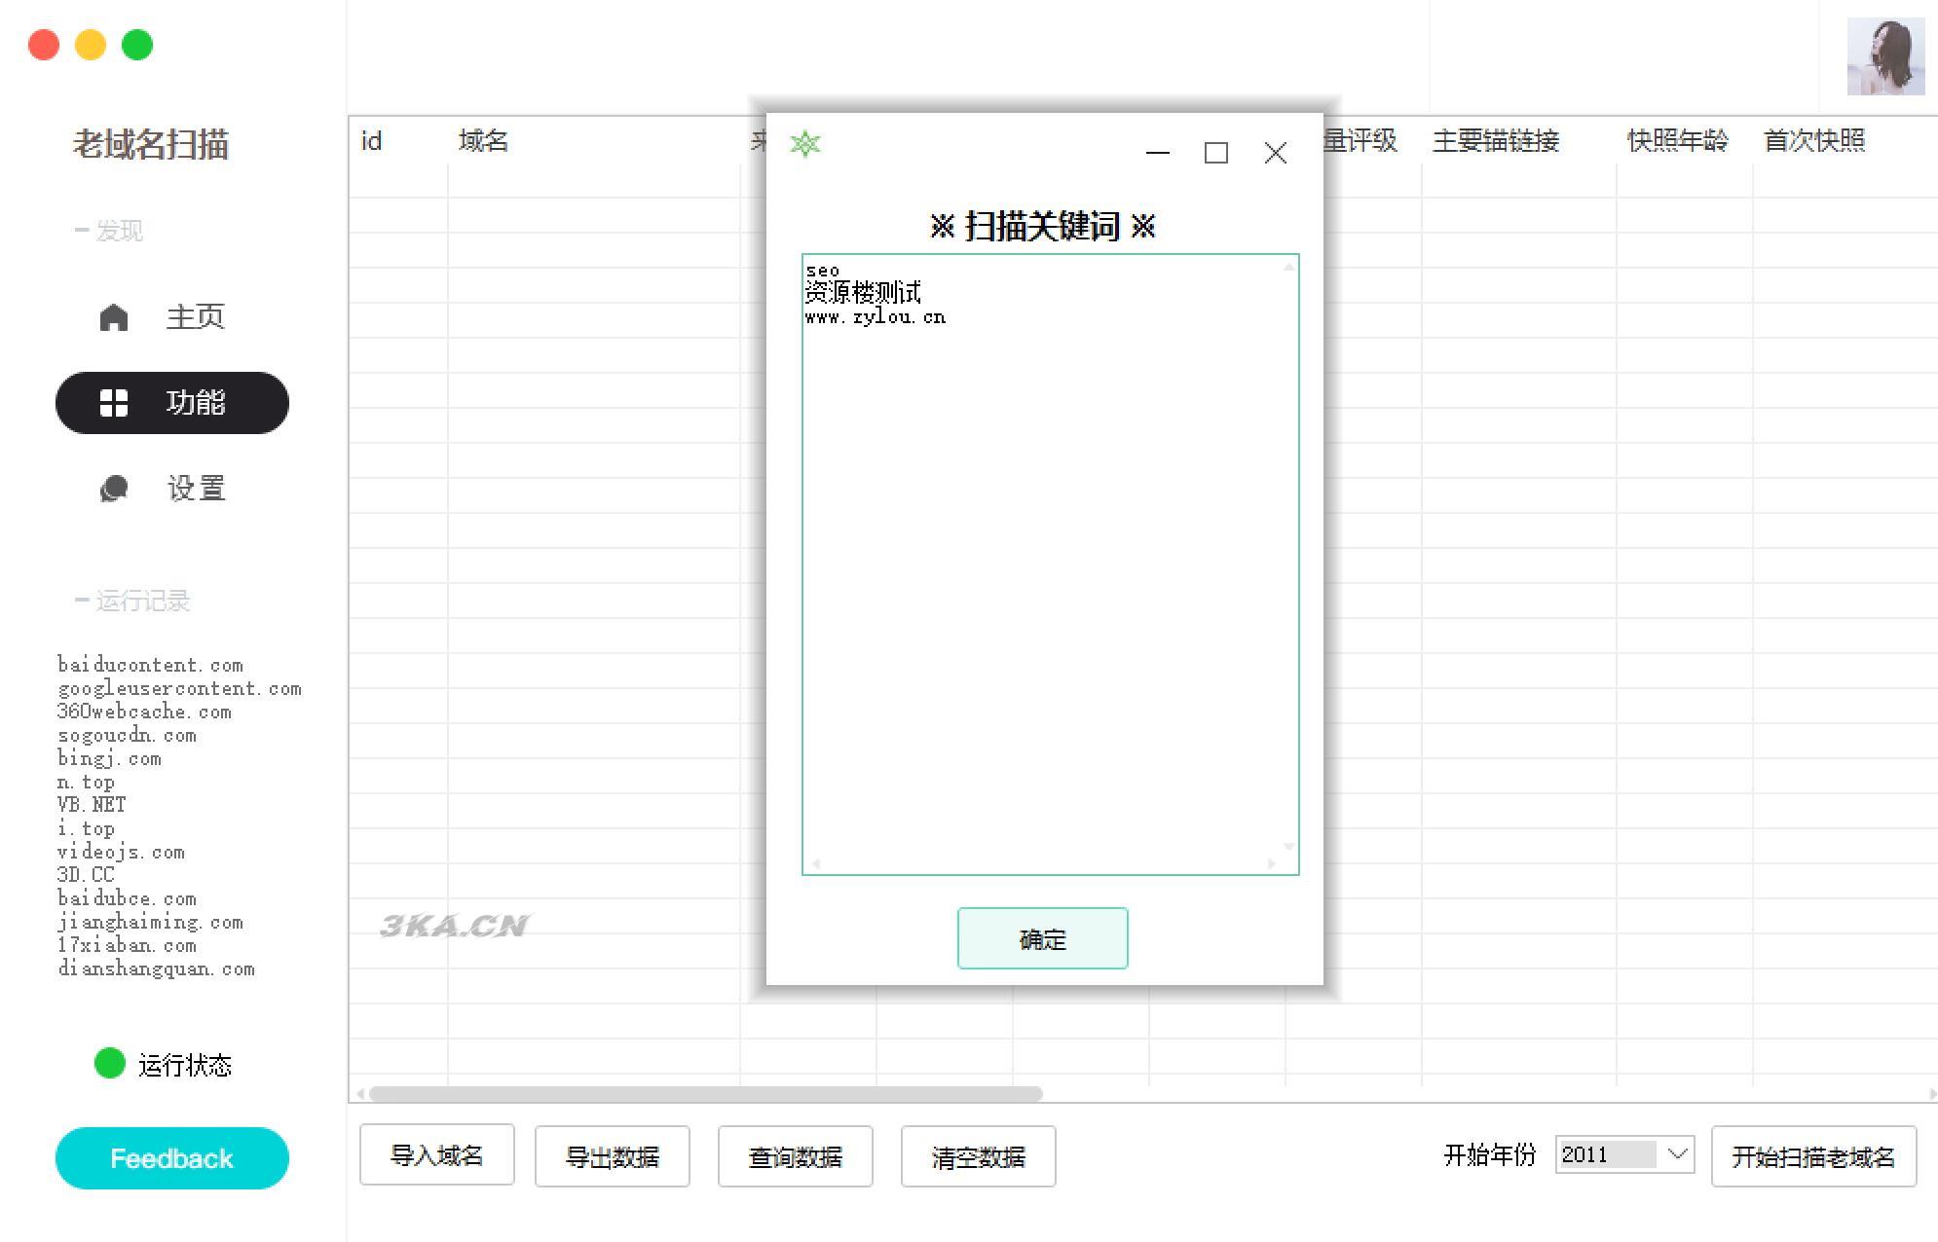1938x1242 pixels.
Task: Click the yellow minimize traffic light
Action: (91, 45)
